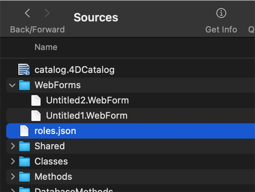Image resolution: width=255 pixels, height=192 pixels.
Task: Select the Untitled2.WebForm file name
Action: (87, 100)
